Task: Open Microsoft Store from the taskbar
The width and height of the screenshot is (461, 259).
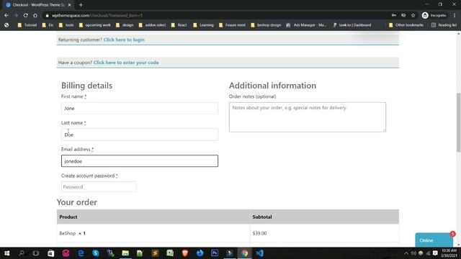Action: [51, 253]
